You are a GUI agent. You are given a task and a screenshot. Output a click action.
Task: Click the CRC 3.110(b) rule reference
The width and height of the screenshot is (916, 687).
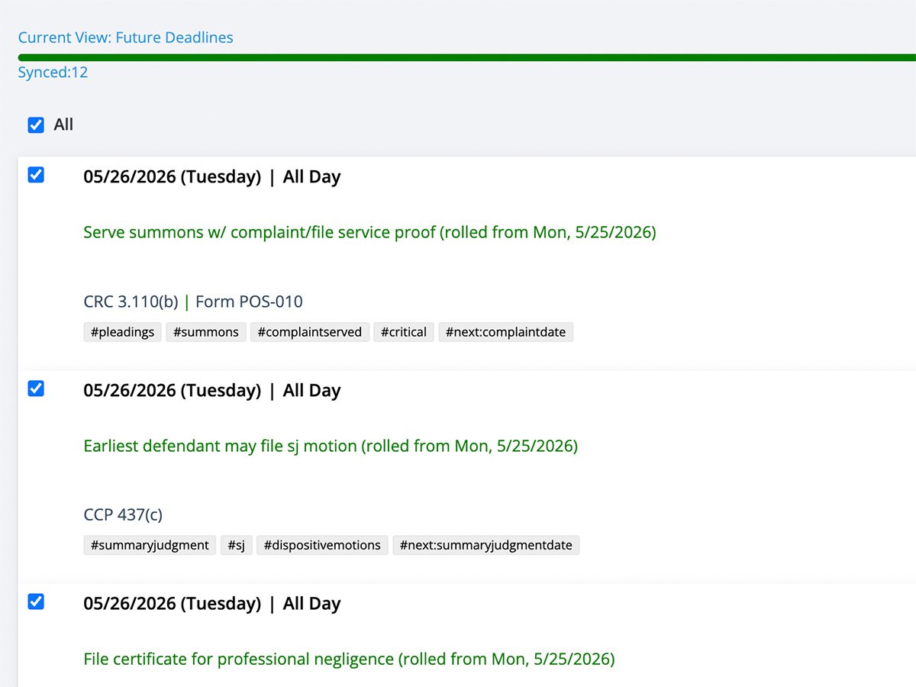pyautogui.click(x=131, y=302)
